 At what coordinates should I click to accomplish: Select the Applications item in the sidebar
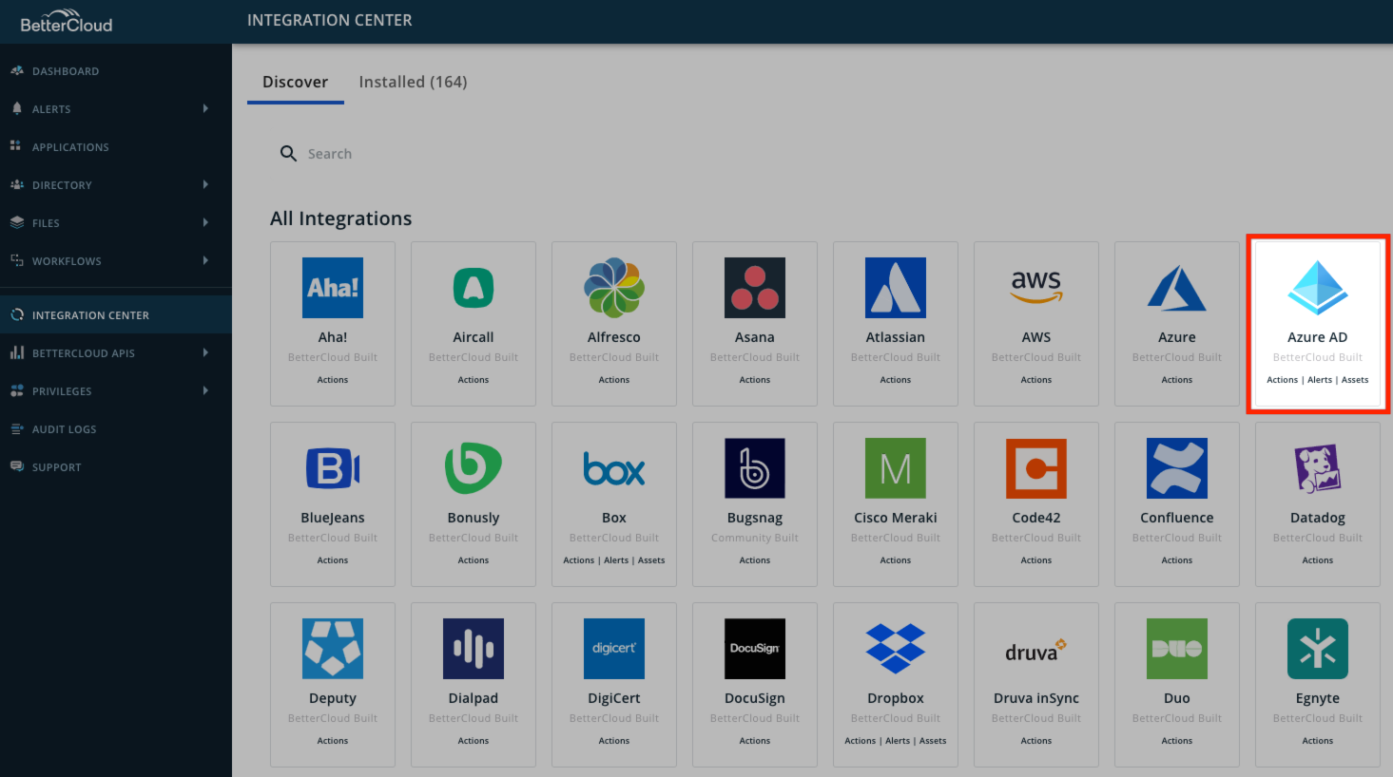[x=71, y=146]
